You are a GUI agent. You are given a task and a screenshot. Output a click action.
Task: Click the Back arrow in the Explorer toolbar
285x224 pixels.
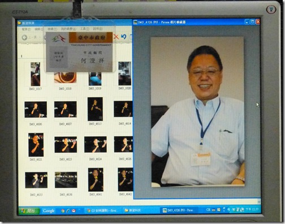click(x=24, y=37)
